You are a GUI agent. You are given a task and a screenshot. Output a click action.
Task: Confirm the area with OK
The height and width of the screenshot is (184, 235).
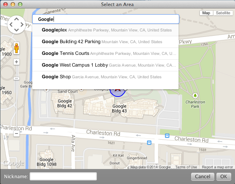tap(224, 177)
